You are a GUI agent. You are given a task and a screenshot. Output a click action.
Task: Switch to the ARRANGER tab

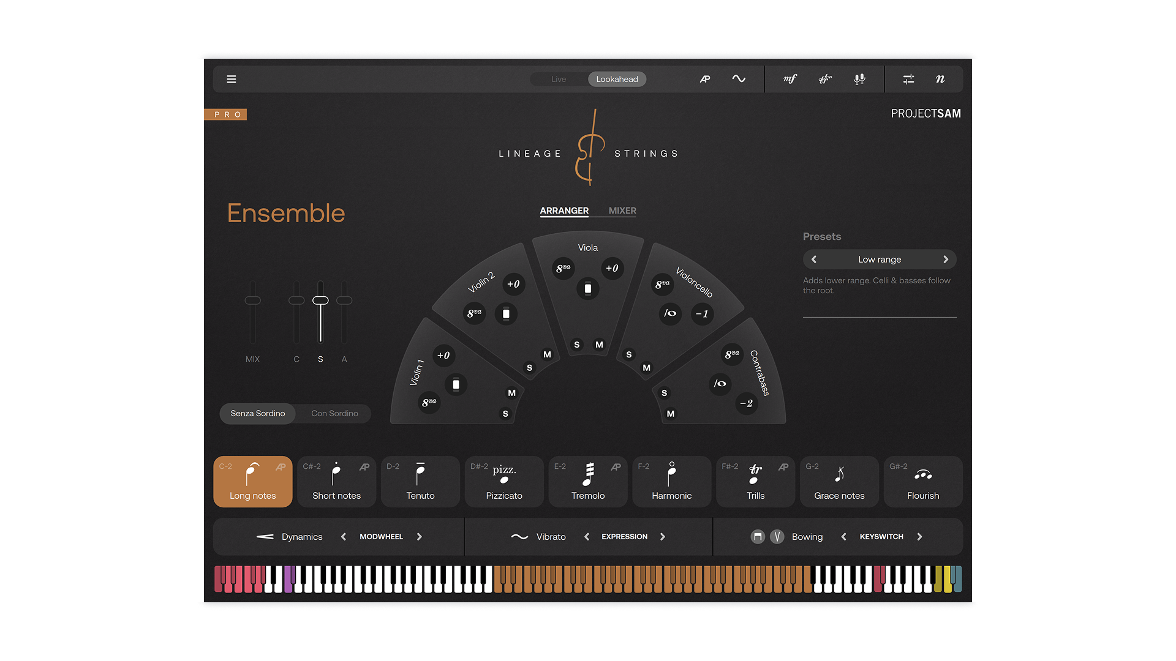point(564,211)
